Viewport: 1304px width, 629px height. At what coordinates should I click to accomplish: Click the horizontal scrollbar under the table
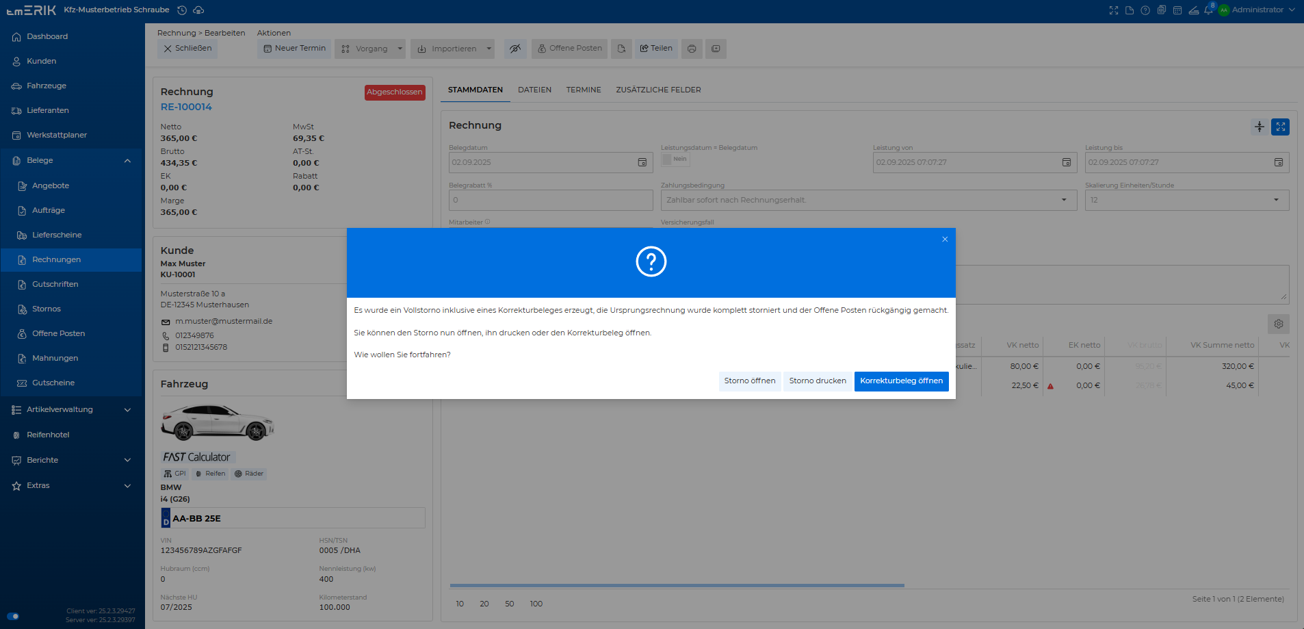coord(677,586)
